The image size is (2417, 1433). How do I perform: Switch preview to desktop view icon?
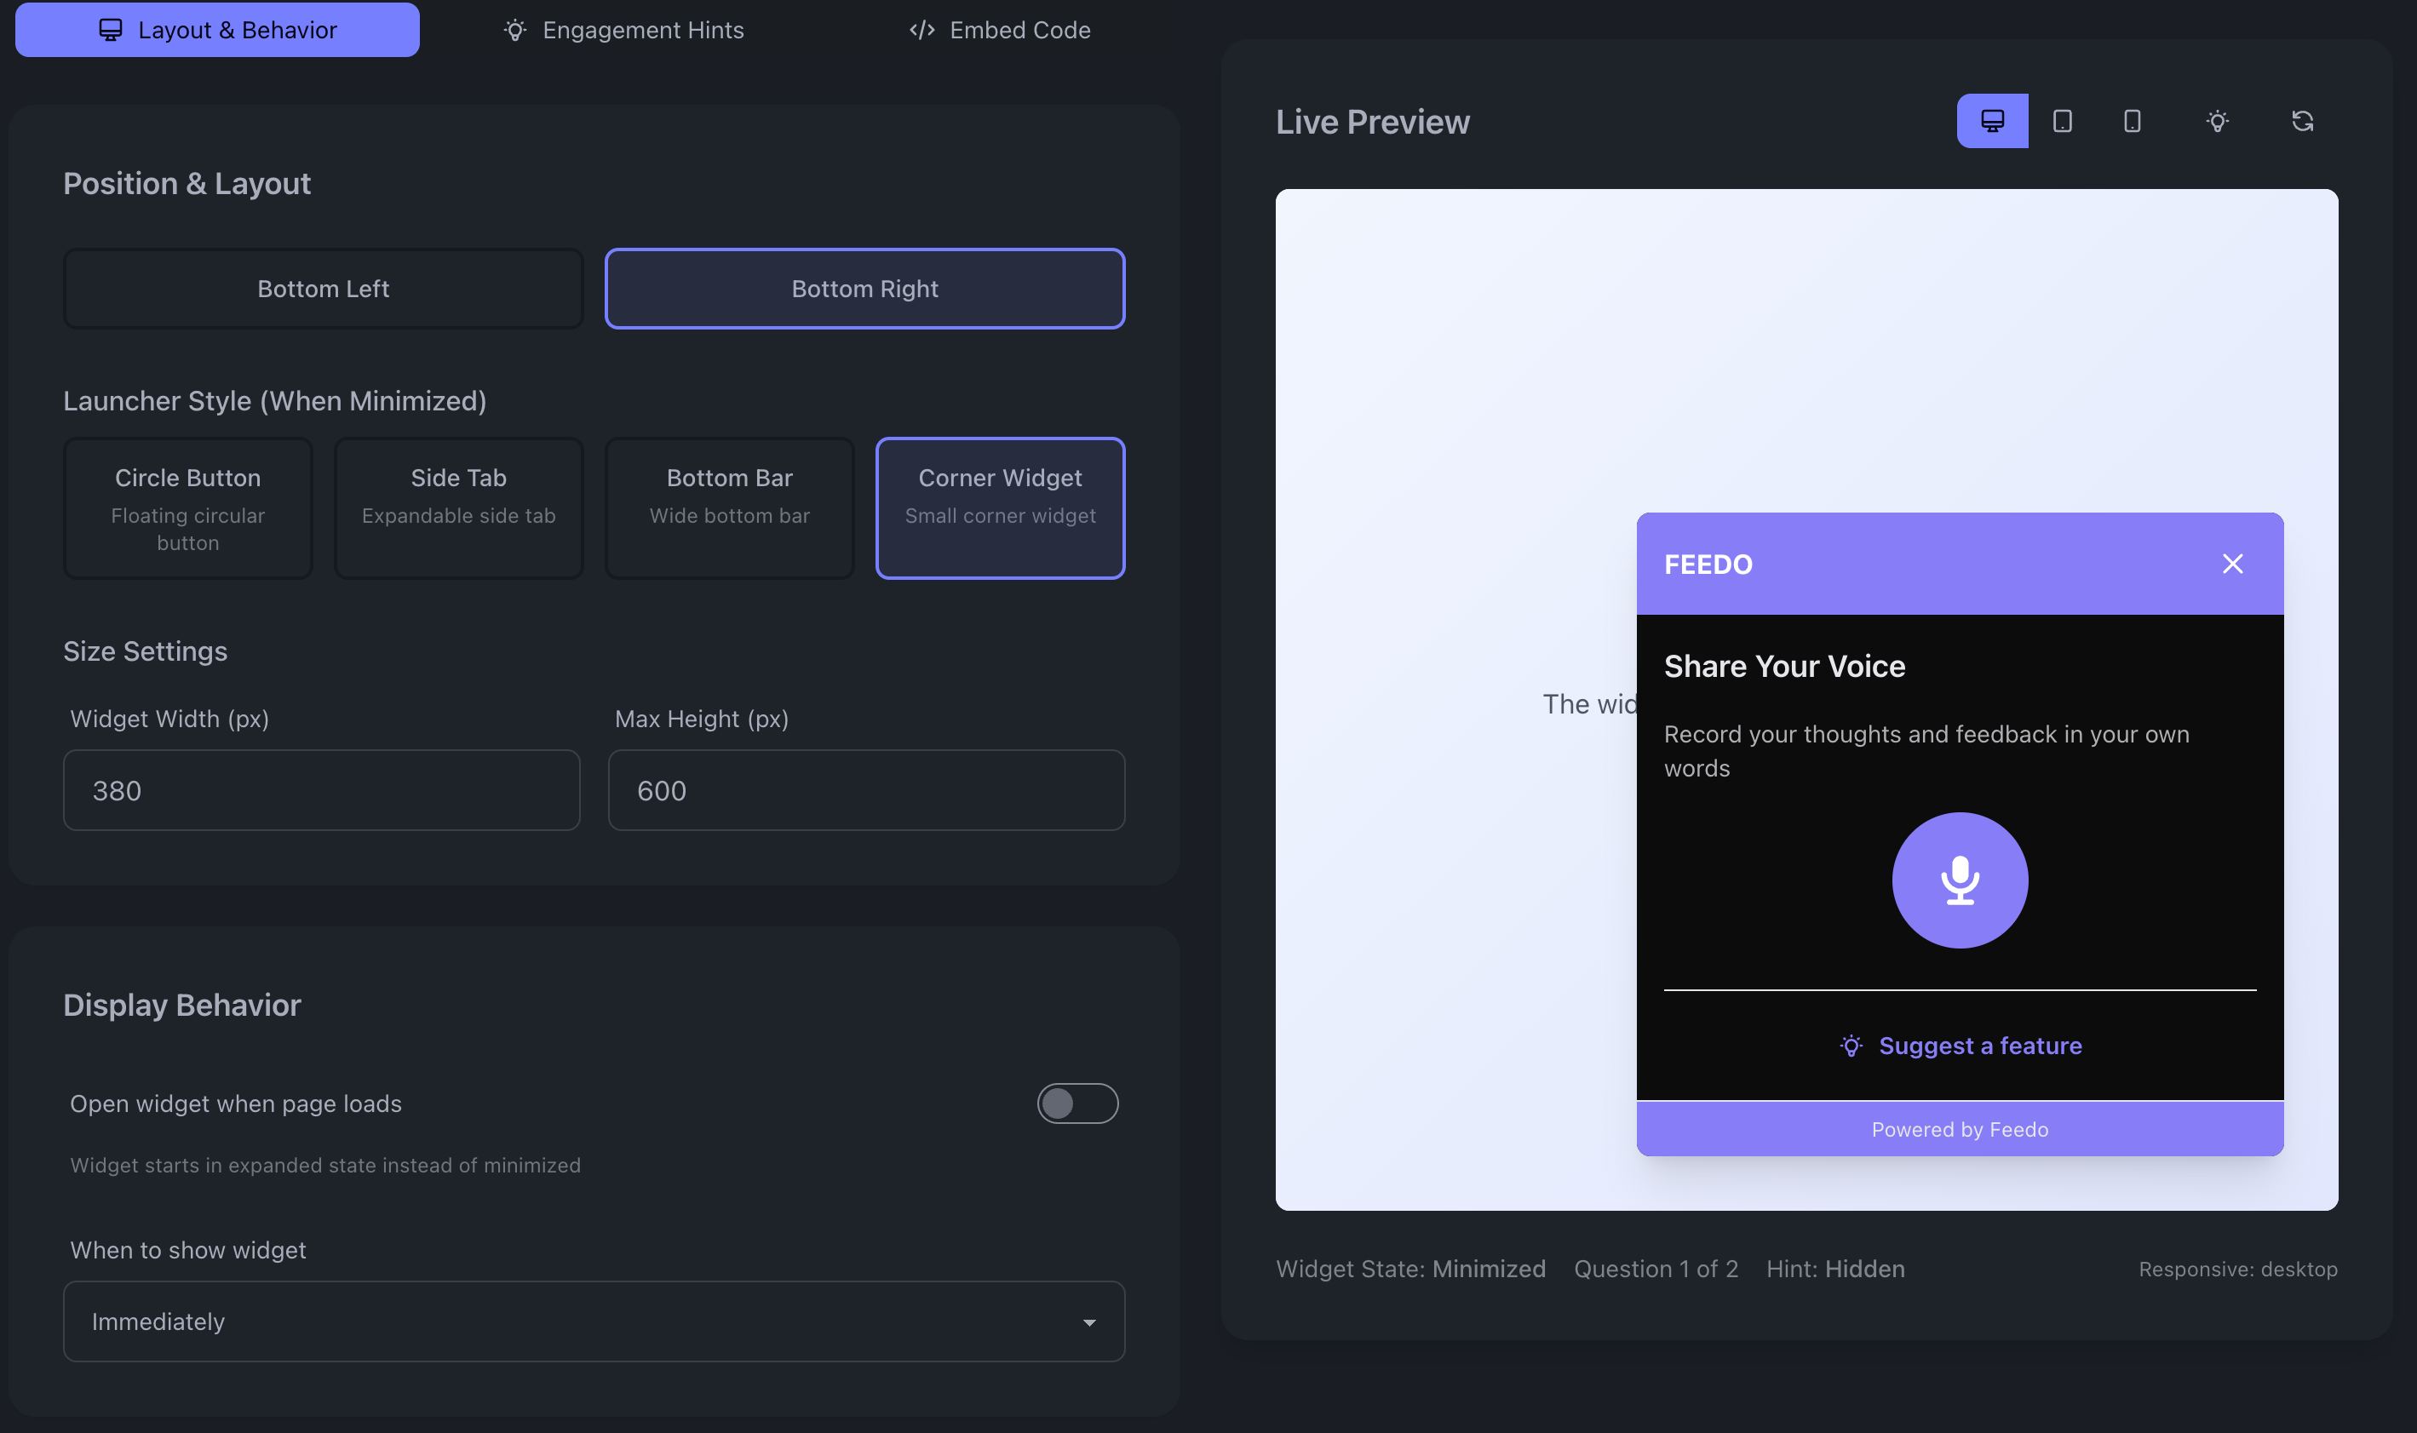point(1992,121)
